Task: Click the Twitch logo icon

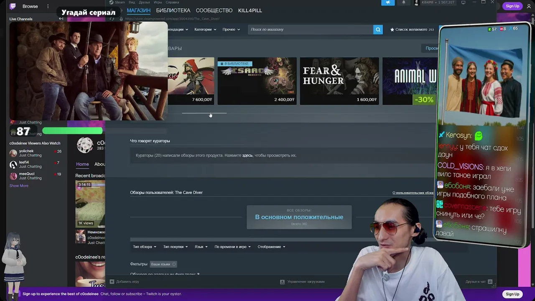Action: tap(13, 6)
